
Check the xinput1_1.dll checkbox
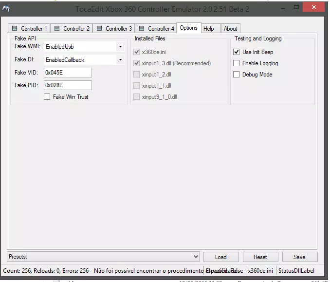point(137,86)
